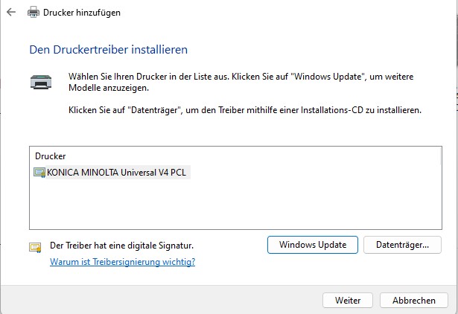Click the driver icon beside KONICA MINOLTA entry

click(39, 173)
